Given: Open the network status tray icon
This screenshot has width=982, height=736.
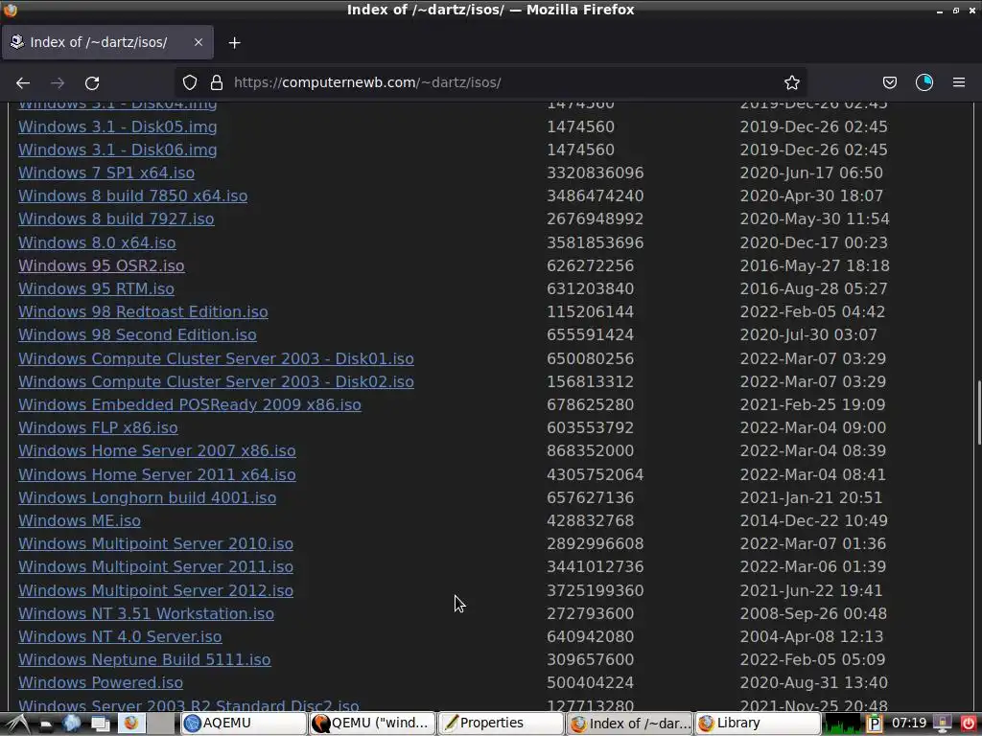Looking at the screenshot, I should (944, 724).
